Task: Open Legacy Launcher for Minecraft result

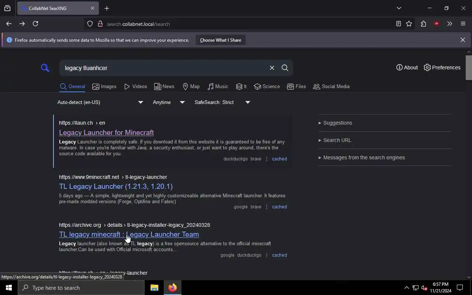Action: 106,132
